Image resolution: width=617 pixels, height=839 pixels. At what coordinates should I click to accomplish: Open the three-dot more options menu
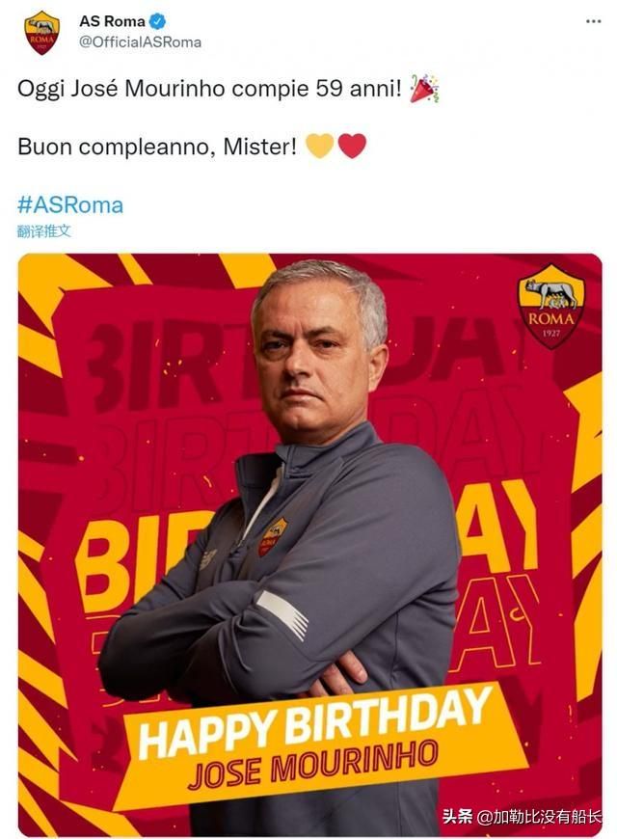point(593,21)
